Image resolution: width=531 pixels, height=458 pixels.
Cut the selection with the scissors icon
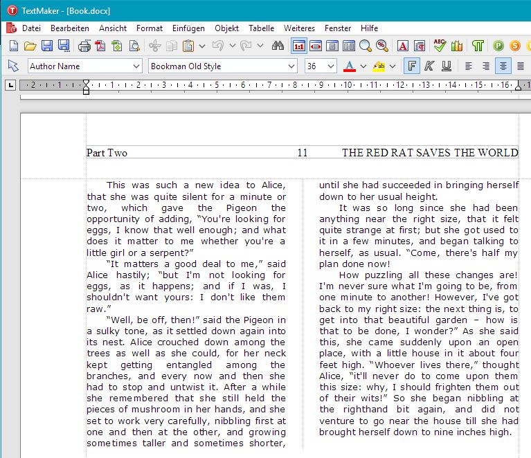(x=155, y=46)
